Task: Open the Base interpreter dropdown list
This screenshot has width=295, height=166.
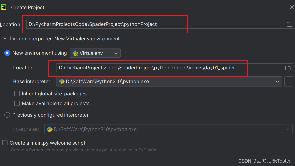Action: tap(277, 81)
